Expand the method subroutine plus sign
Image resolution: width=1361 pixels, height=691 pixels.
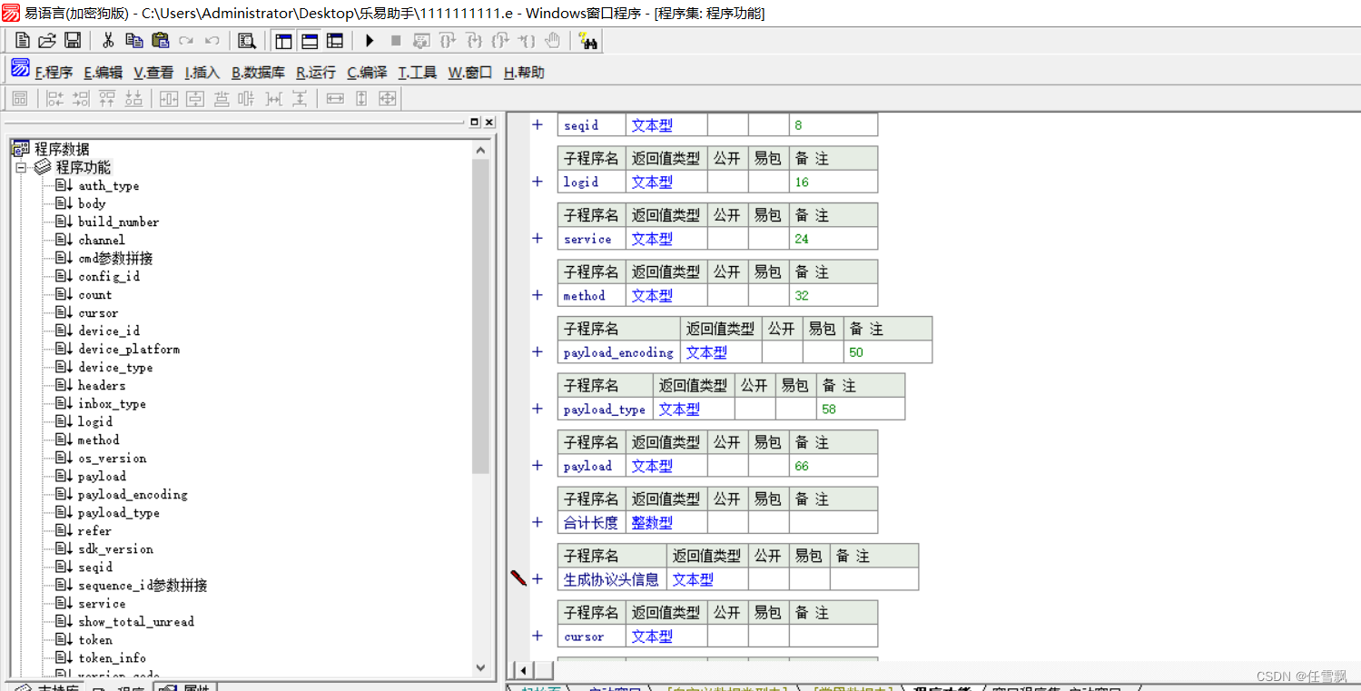click(x=537, y=295)
